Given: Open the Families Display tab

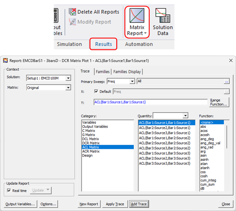Looking at the screenshot, I should point(127,72).
